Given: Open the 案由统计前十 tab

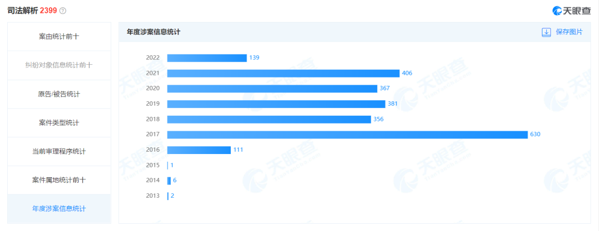Looking at the screenshot, I should [59, 37].
